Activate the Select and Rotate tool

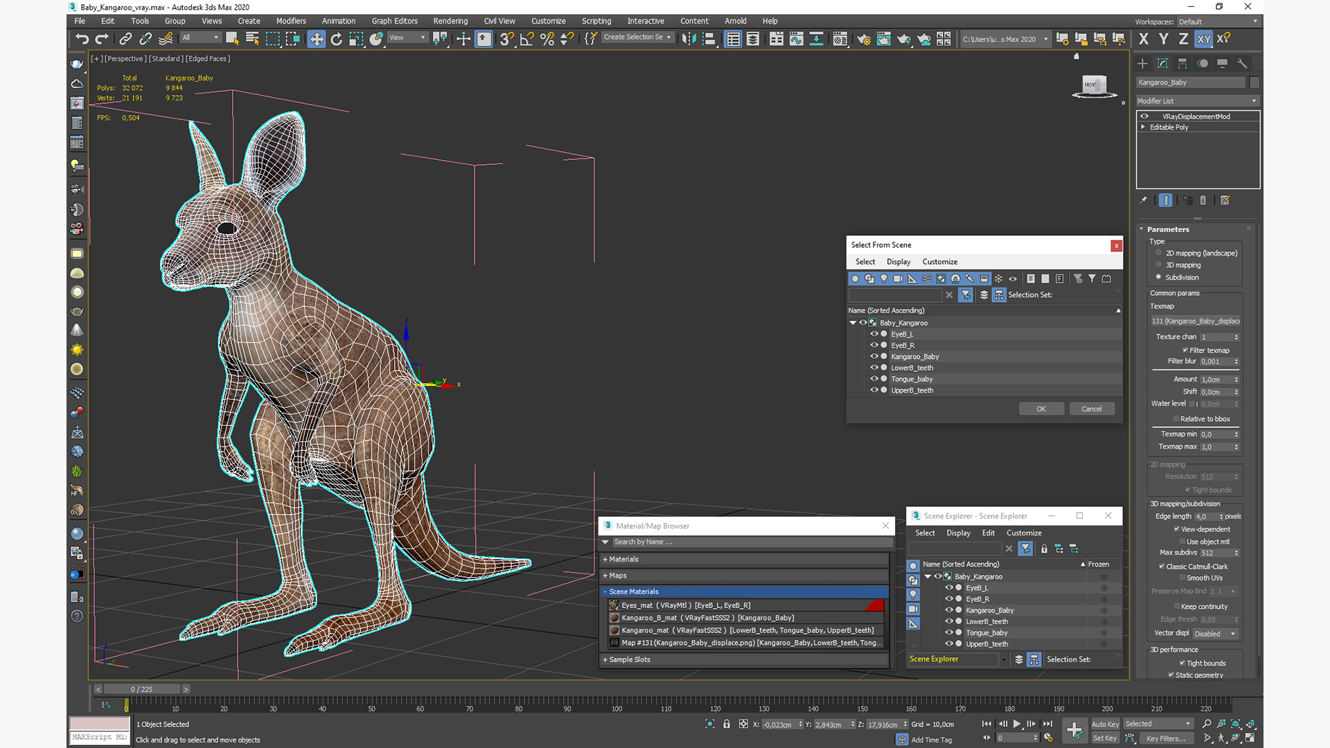336,39
